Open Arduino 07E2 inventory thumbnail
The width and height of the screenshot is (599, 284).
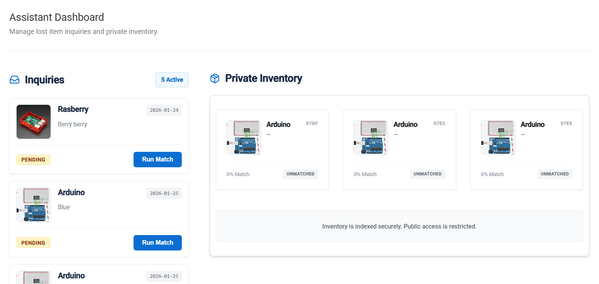pyautogui.click(x=371, y=138)
